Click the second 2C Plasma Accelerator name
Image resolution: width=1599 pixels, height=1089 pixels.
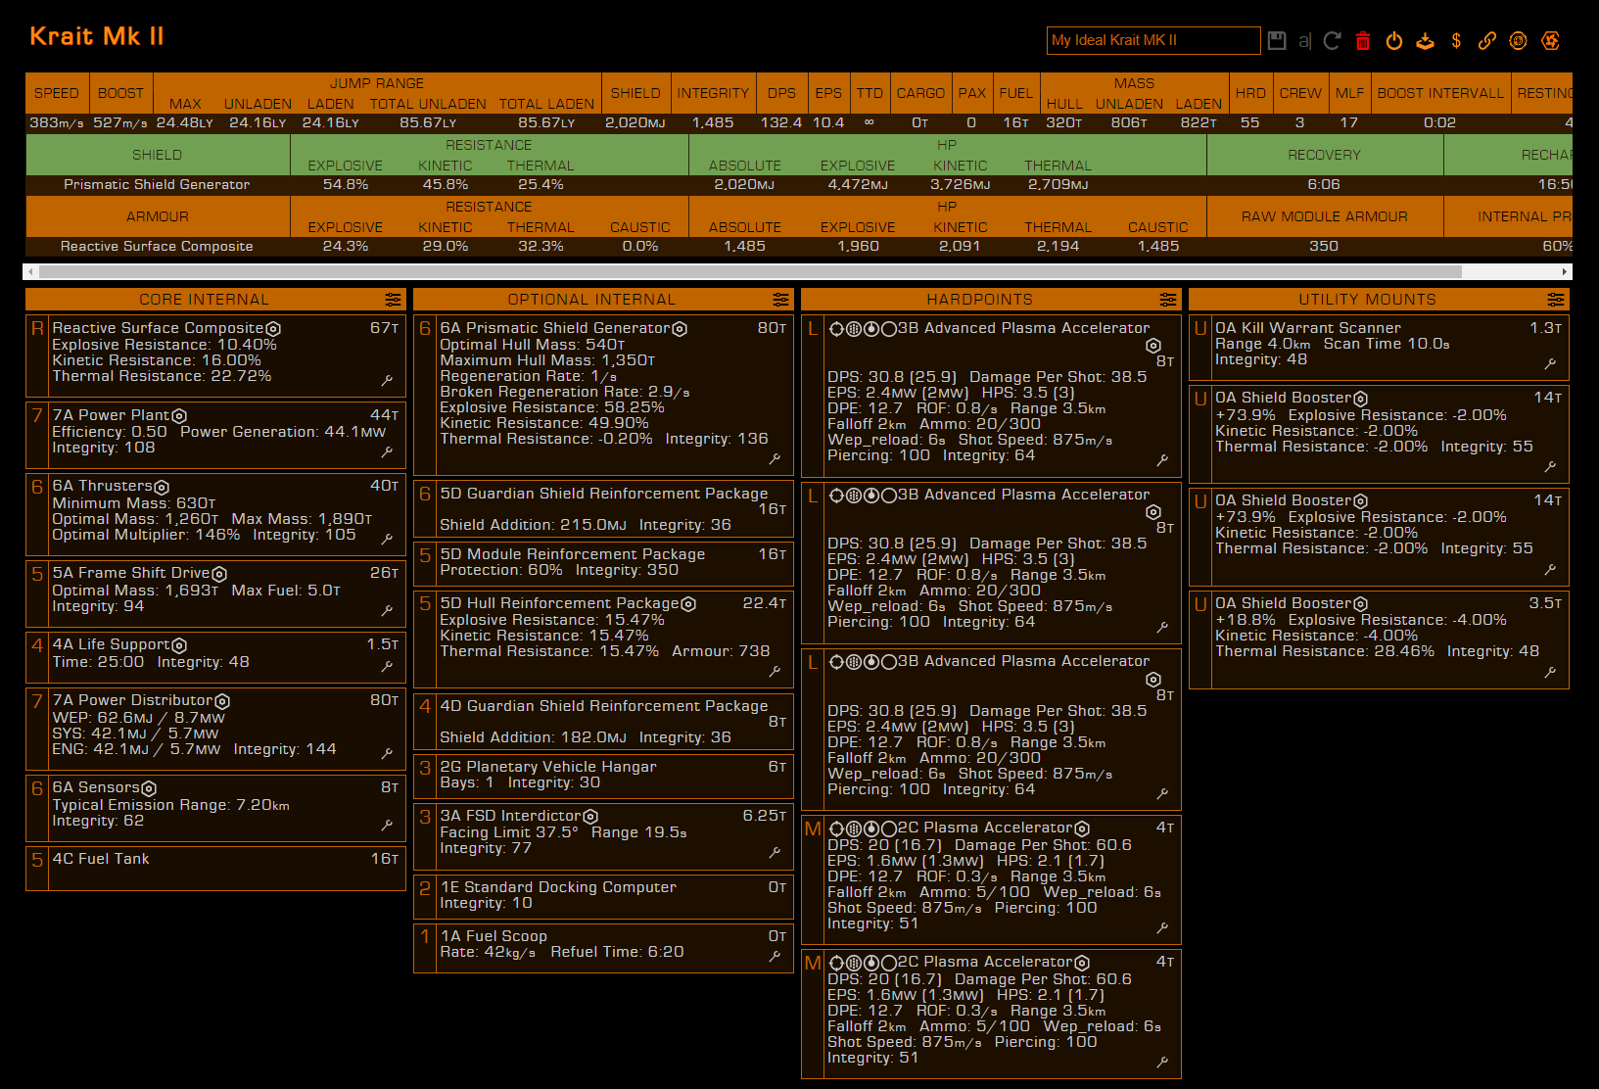click(x=984, y=962)
